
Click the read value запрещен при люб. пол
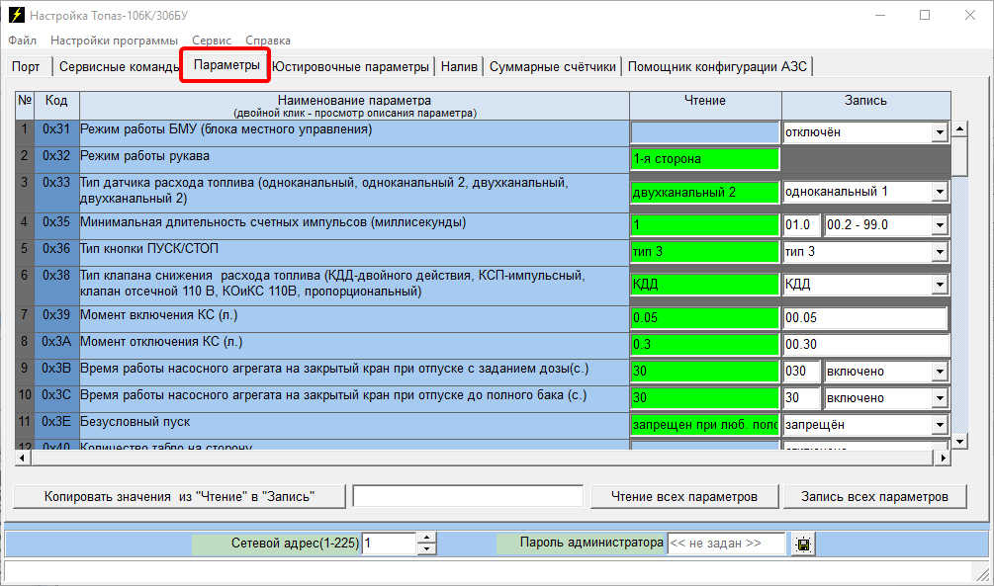(x=704, y=425)
